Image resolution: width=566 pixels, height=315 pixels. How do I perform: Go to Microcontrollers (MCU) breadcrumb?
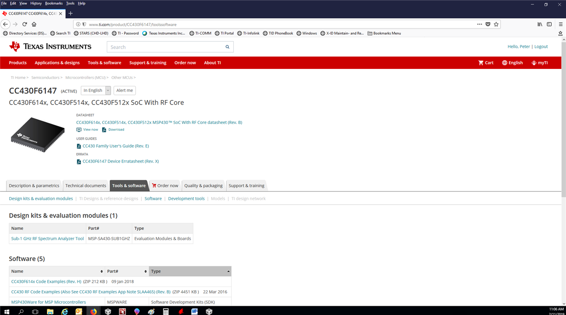[x=86, y=78]
